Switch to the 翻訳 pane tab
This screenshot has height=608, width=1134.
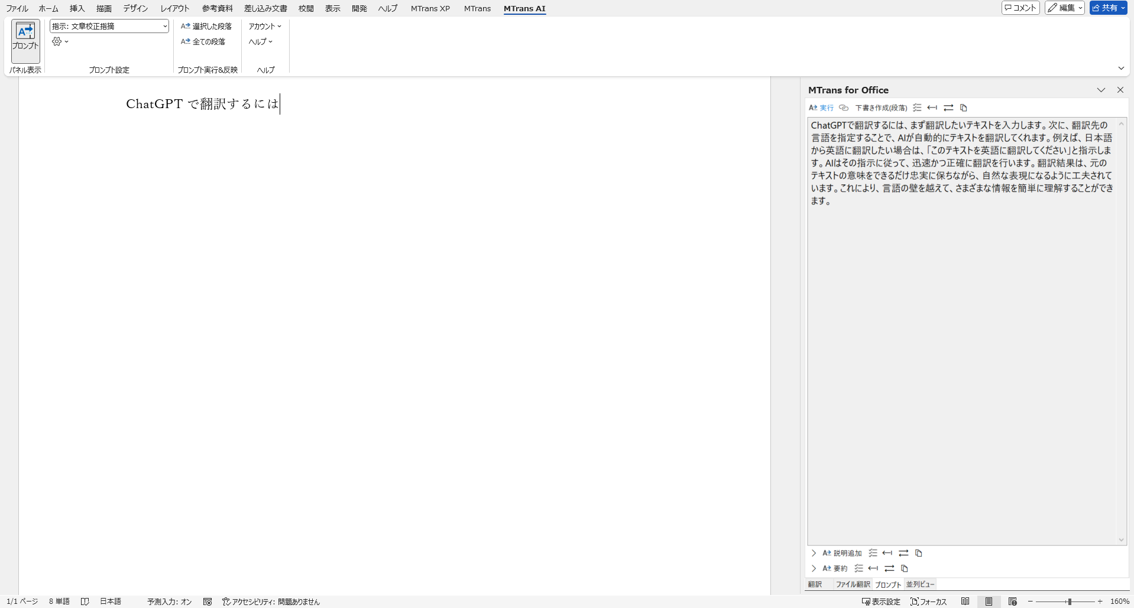tap(815, 584)
